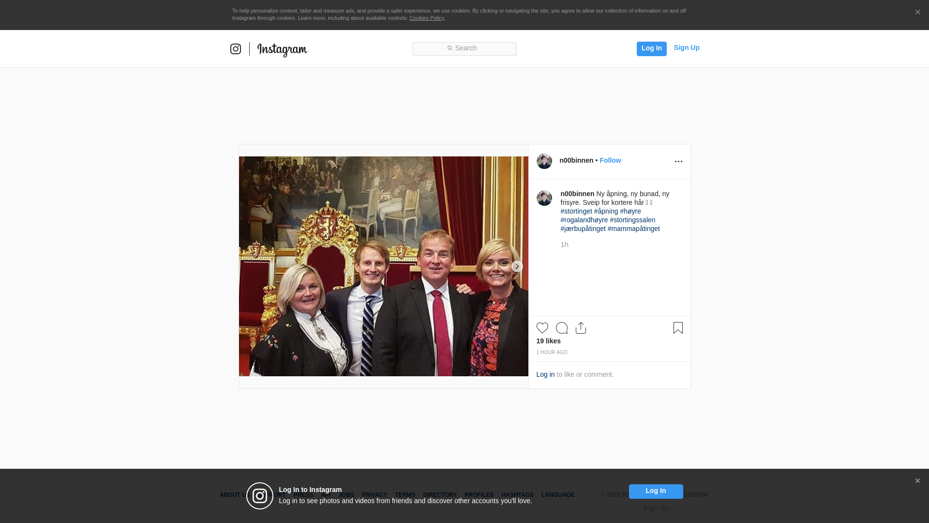
Task: Click the Search input field
Action: coord(464,48)
